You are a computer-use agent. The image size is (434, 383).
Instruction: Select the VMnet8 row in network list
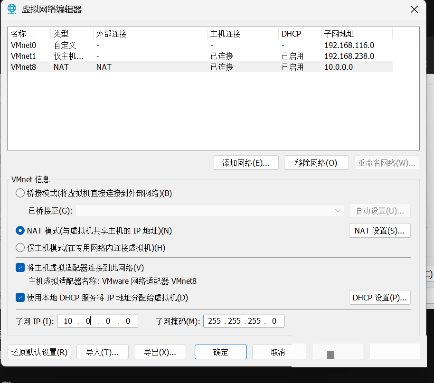point(201,67)
